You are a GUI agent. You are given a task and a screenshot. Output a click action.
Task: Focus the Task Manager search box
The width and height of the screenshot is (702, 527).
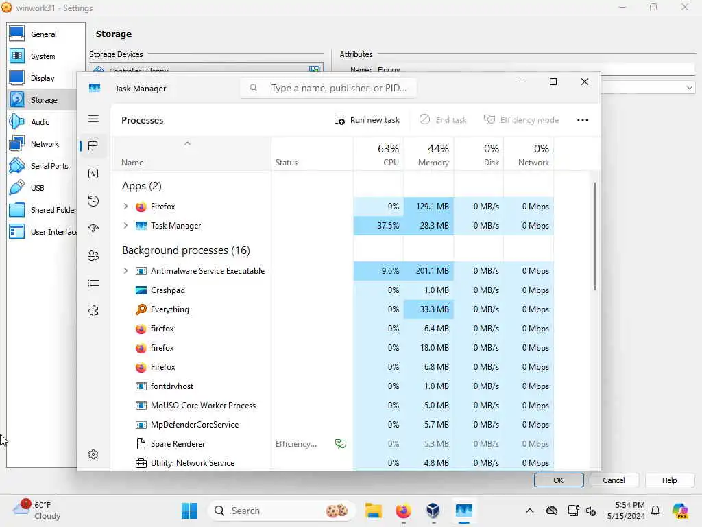coord(328,88)
